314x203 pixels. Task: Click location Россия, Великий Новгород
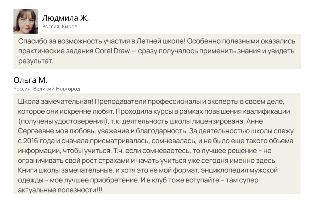(x=47, y=89)
